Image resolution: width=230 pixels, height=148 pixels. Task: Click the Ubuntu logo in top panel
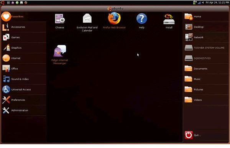pos(3,3)
